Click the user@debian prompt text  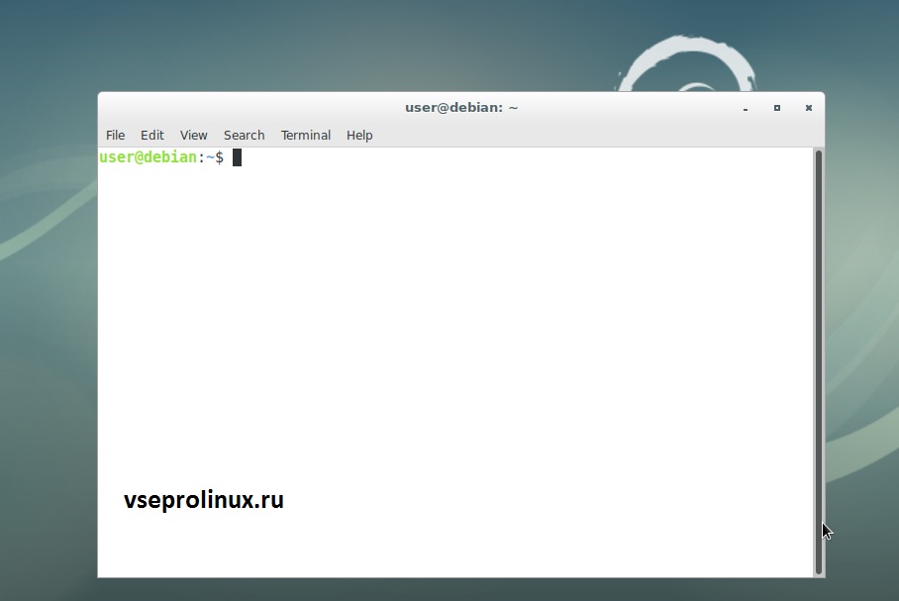click(161, 157)
